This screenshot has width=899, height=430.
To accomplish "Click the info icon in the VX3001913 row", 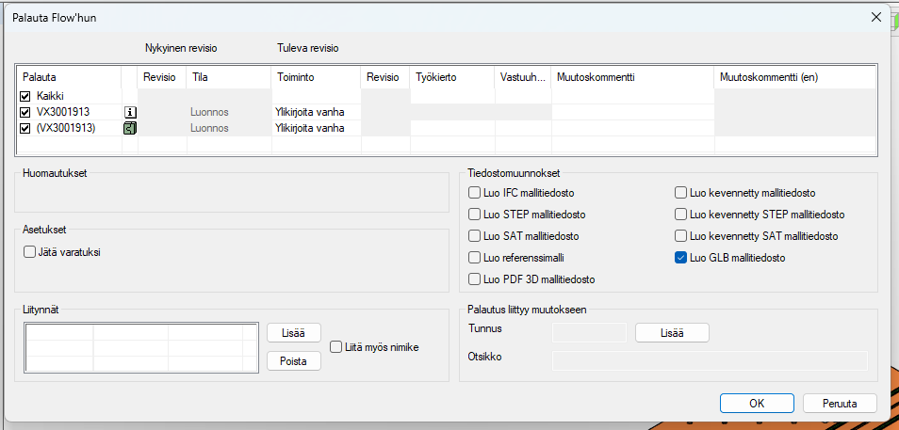I will 130,112.
